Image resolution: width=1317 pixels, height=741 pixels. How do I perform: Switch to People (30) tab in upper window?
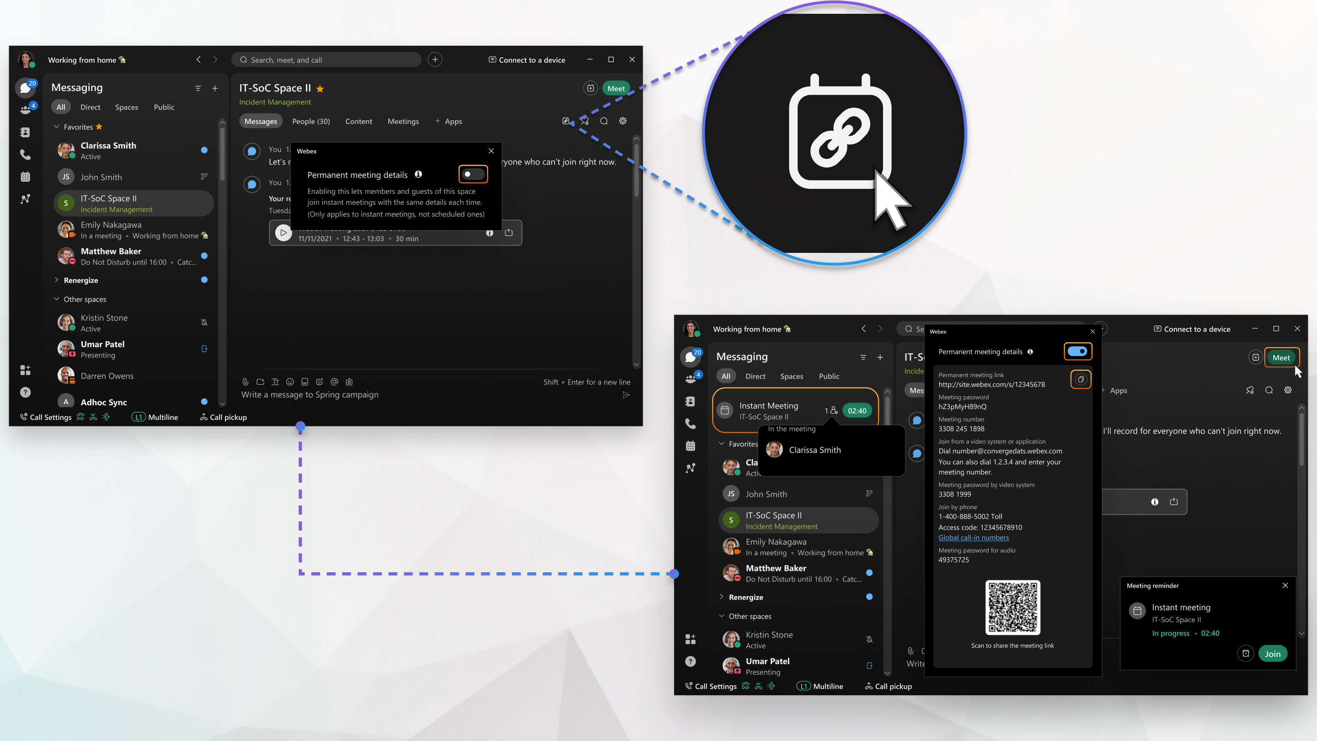click(x=311, y=121)
